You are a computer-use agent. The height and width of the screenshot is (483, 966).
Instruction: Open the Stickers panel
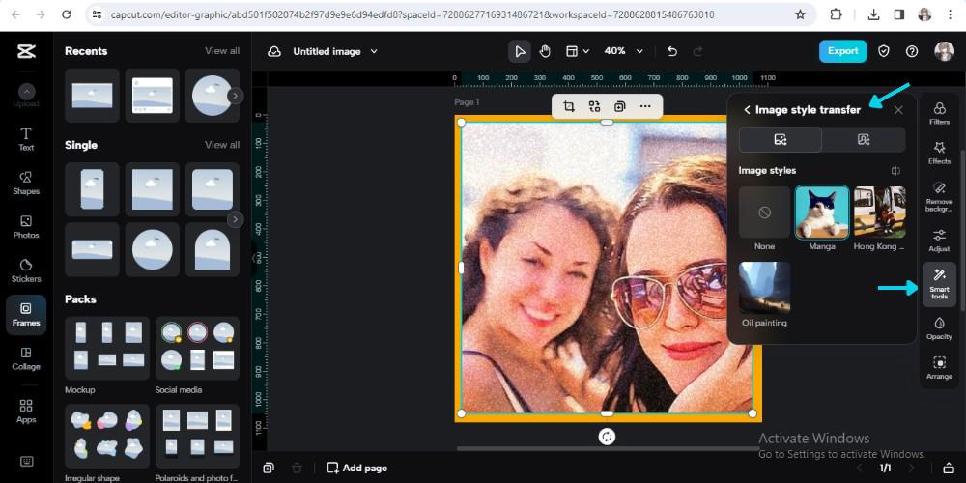(26, 270)
